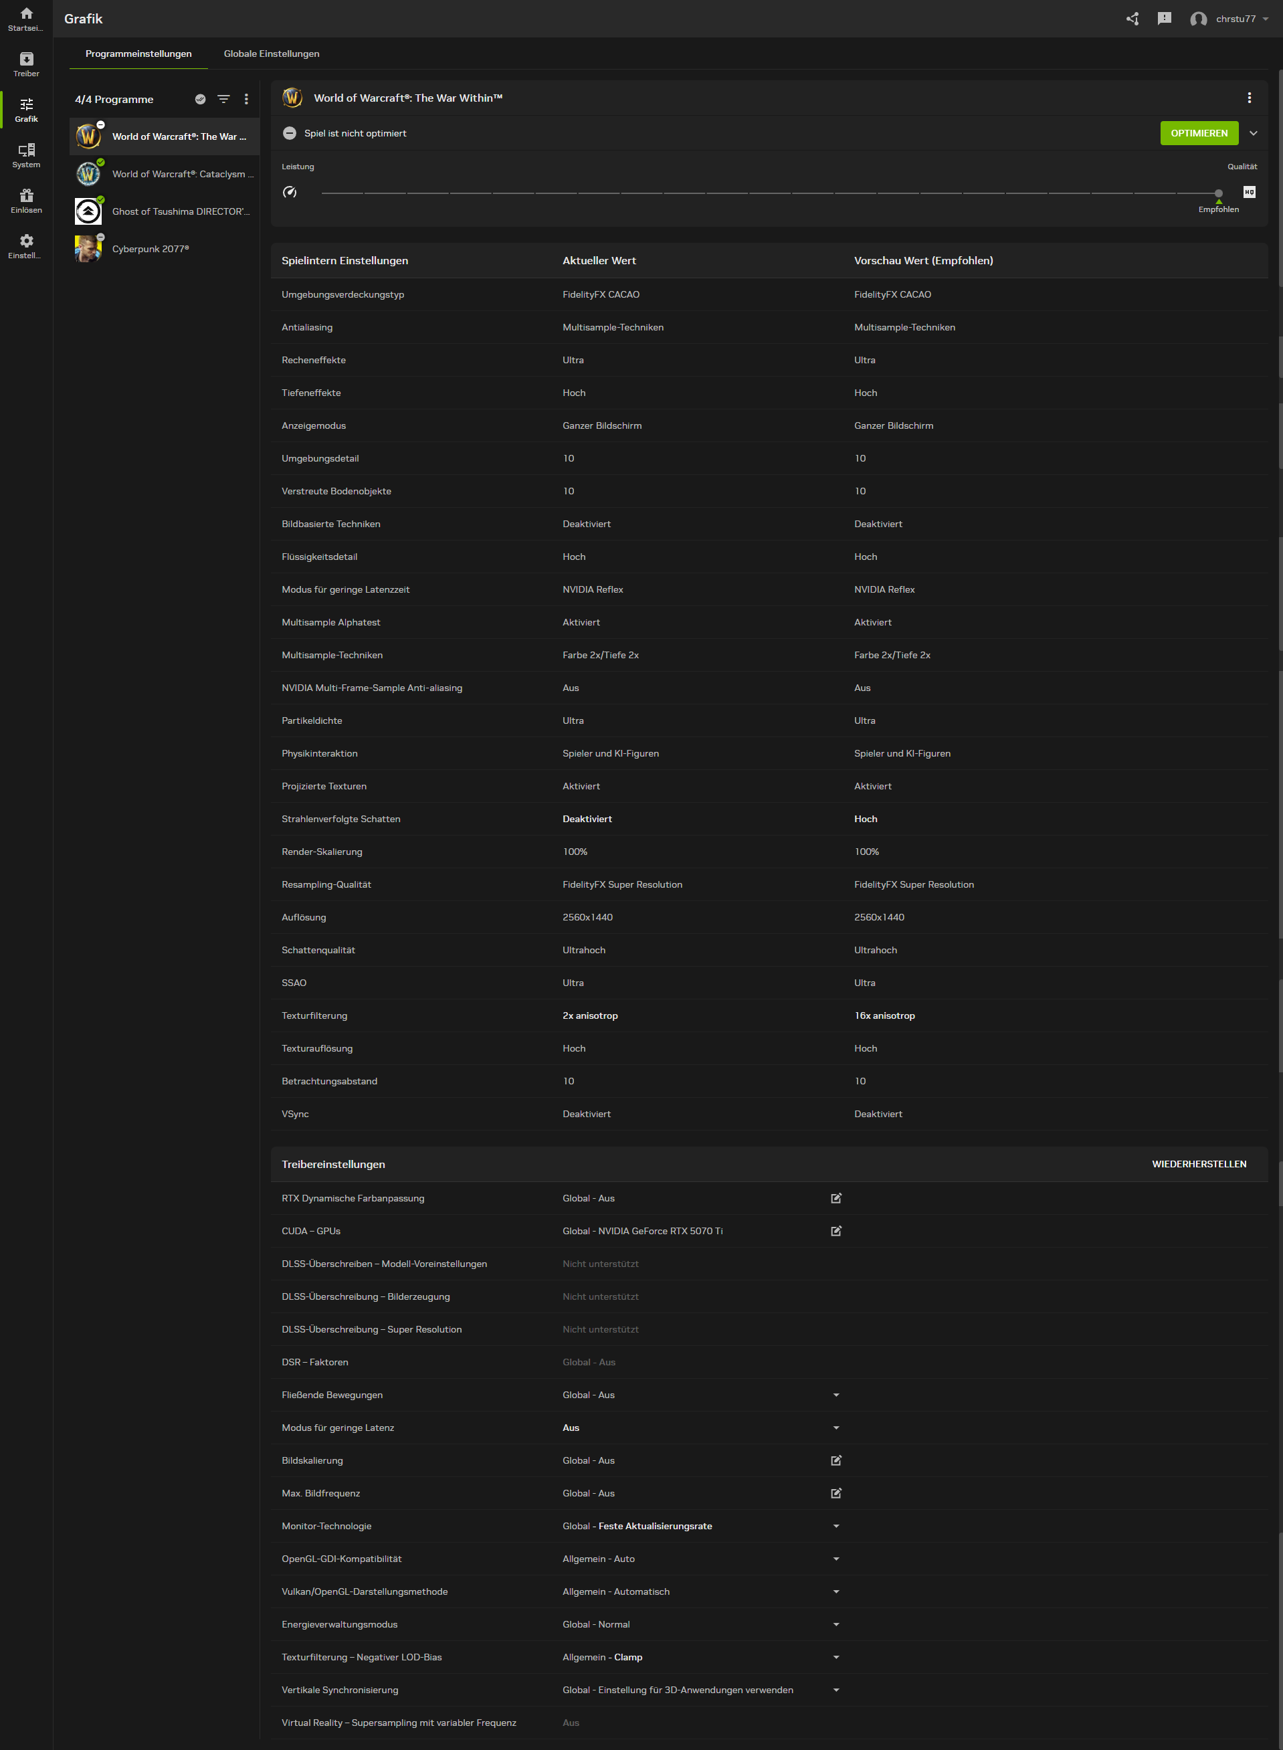The image size is (1283, 1750).
Task: Click the Aktueller Wert column header
Action: pos(599,261)
